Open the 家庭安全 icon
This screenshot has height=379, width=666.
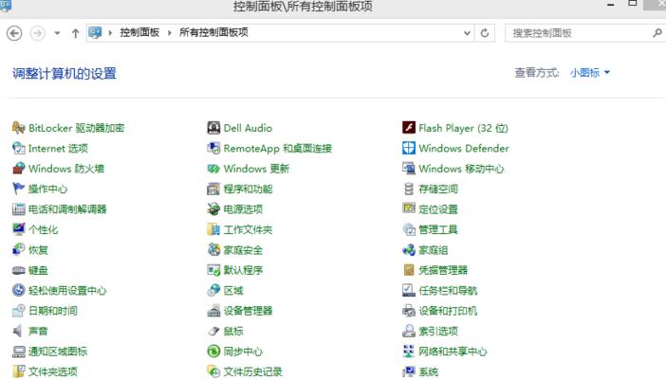(x=213, y=249)
